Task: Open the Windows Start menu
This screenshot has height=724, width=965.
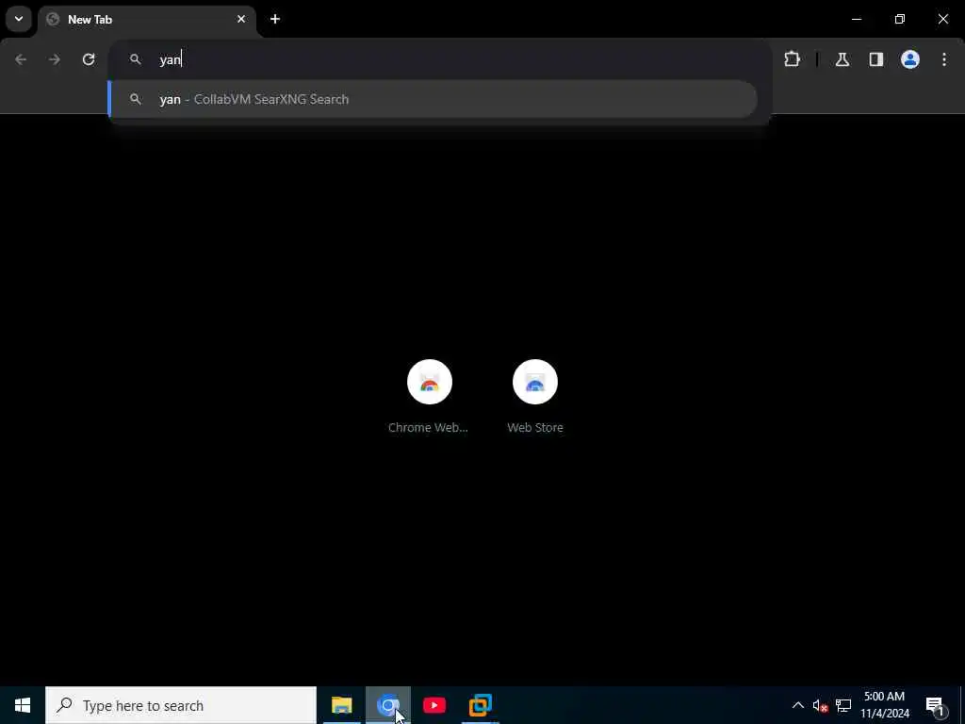Action: (x=23, y=705)
